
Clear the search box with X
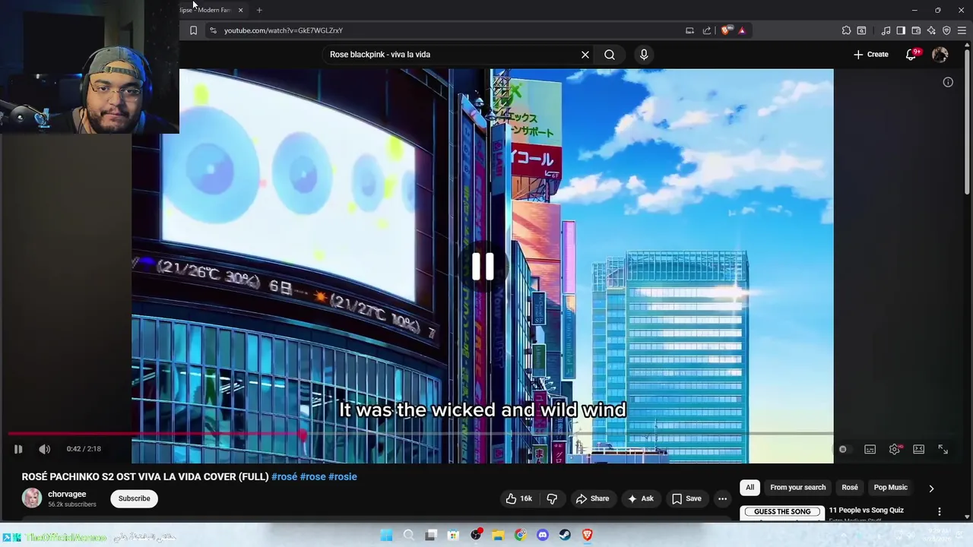tap(585, 55)
